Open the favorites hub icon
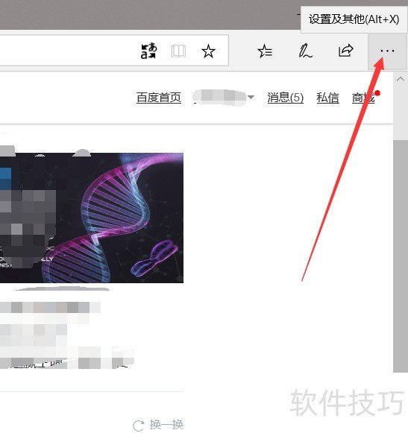 265,51
